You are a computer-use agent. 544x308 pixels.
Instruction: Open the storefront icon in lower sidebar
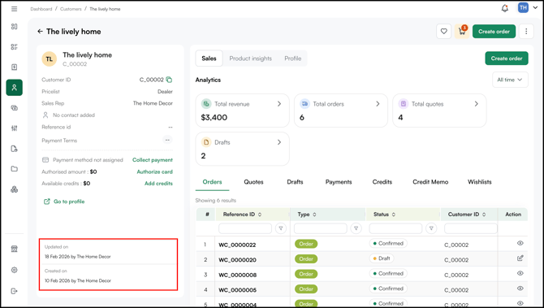pos(15,249)
